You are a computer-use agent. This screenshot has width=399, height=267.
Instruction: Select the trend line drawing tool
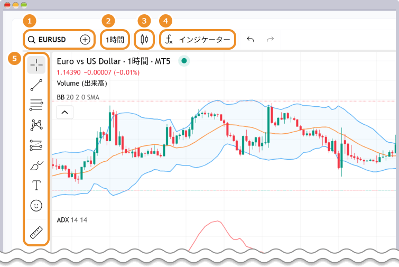[36, 85]
